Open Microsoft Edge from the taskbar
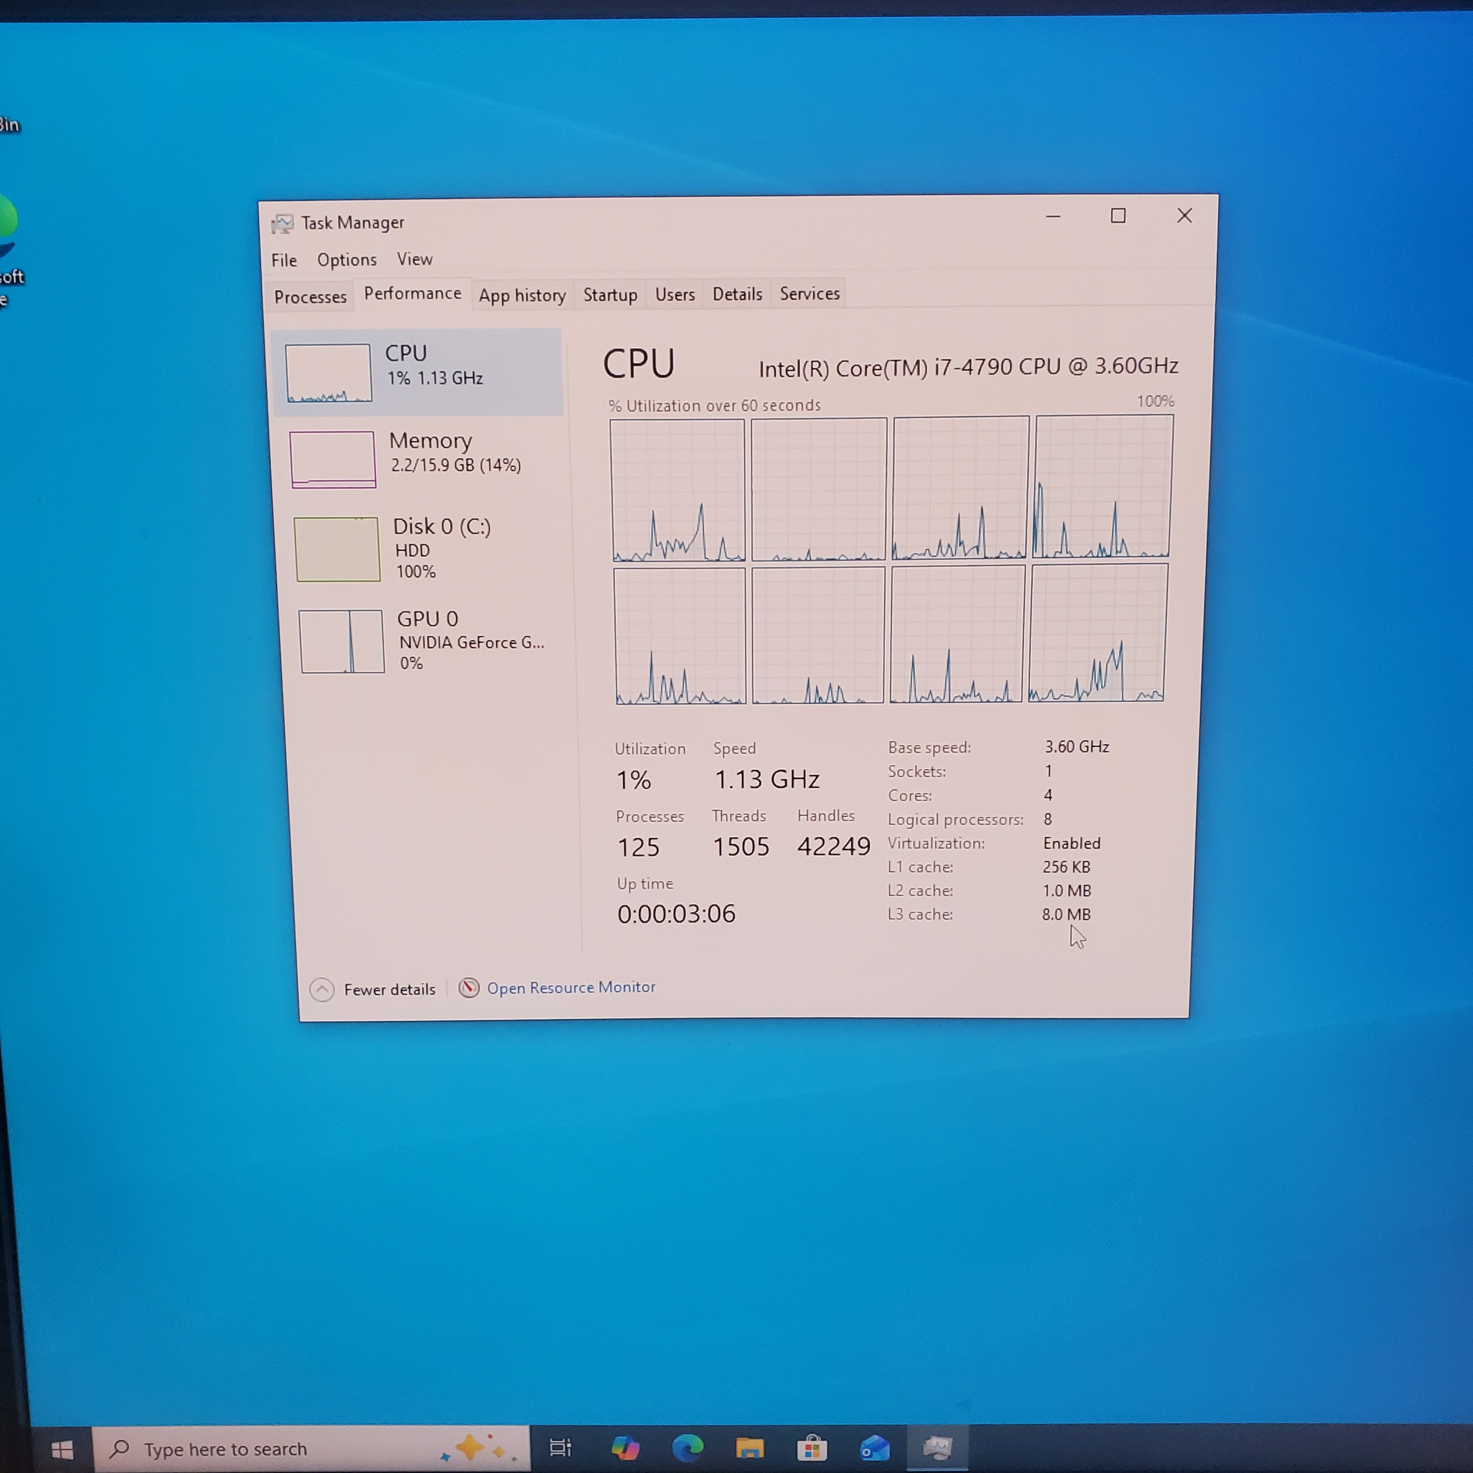 [x=688, y=1447]
